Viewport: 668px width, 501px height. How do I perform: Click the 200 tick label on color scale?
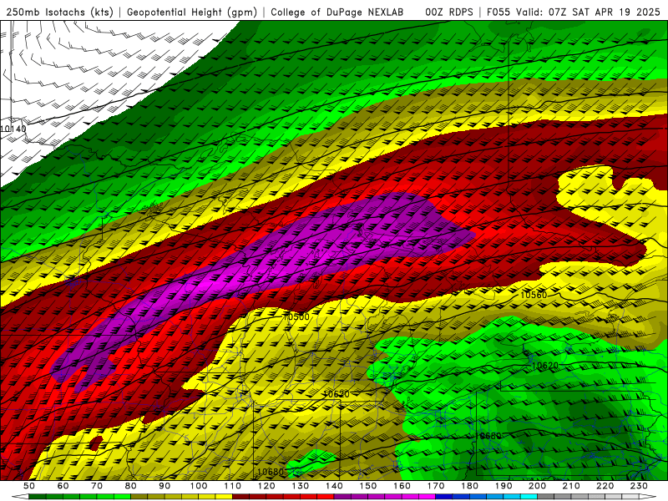click(537, 486)
